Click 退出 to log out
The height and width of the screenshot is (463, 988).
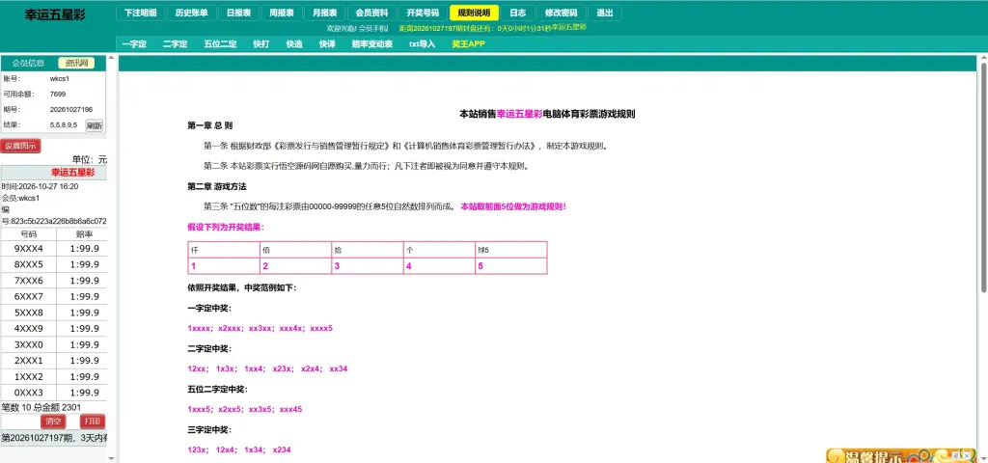[605, 13]
